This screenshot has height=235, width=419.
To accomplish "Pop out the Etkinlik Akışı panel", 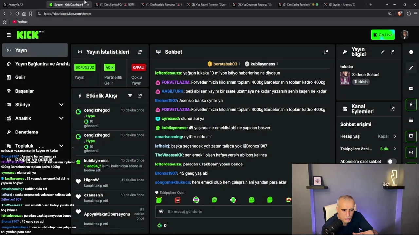I will click(140, 96).
